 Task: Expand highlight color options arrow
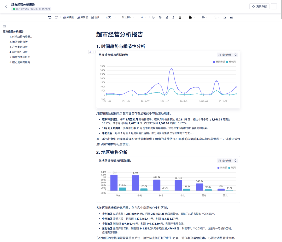194,17
